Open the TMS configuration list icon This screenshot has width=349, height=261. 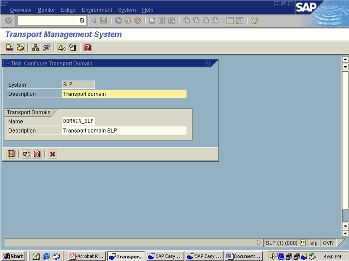click(73, 48)
